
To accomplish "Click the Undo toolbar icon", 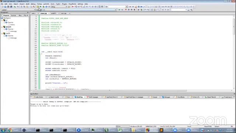I will (x=15, y=7).
